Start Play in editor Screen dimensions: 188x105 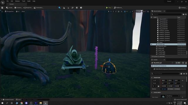click(x=108, y=8)
